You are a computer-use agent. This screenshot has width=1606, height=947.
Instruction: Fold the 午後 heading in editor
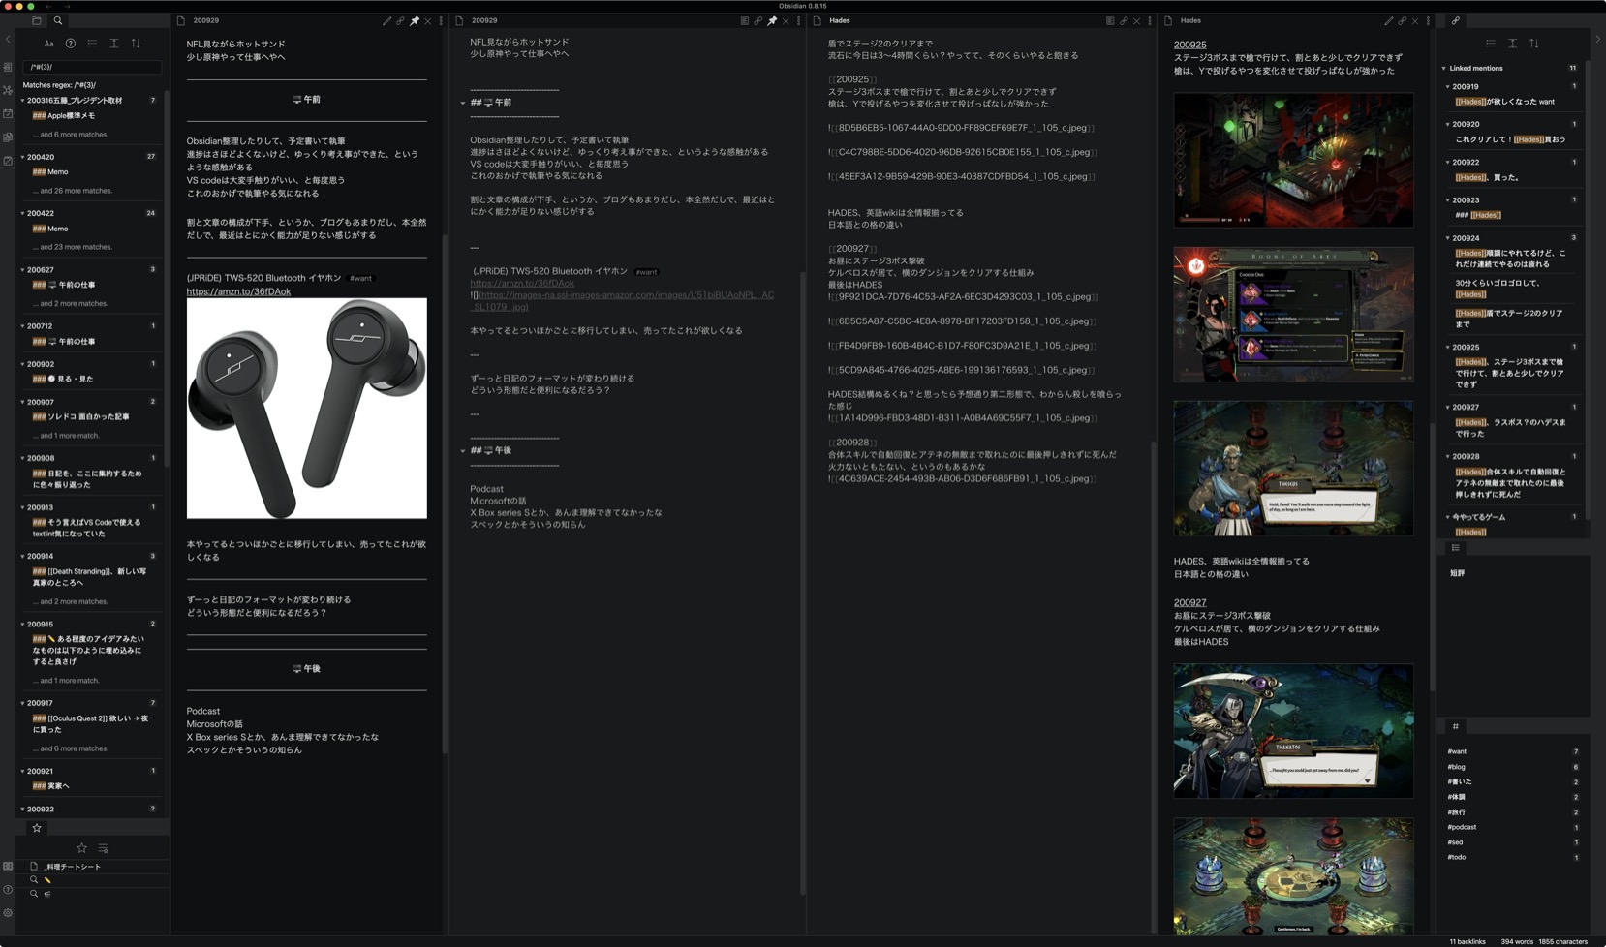[463, 450]
